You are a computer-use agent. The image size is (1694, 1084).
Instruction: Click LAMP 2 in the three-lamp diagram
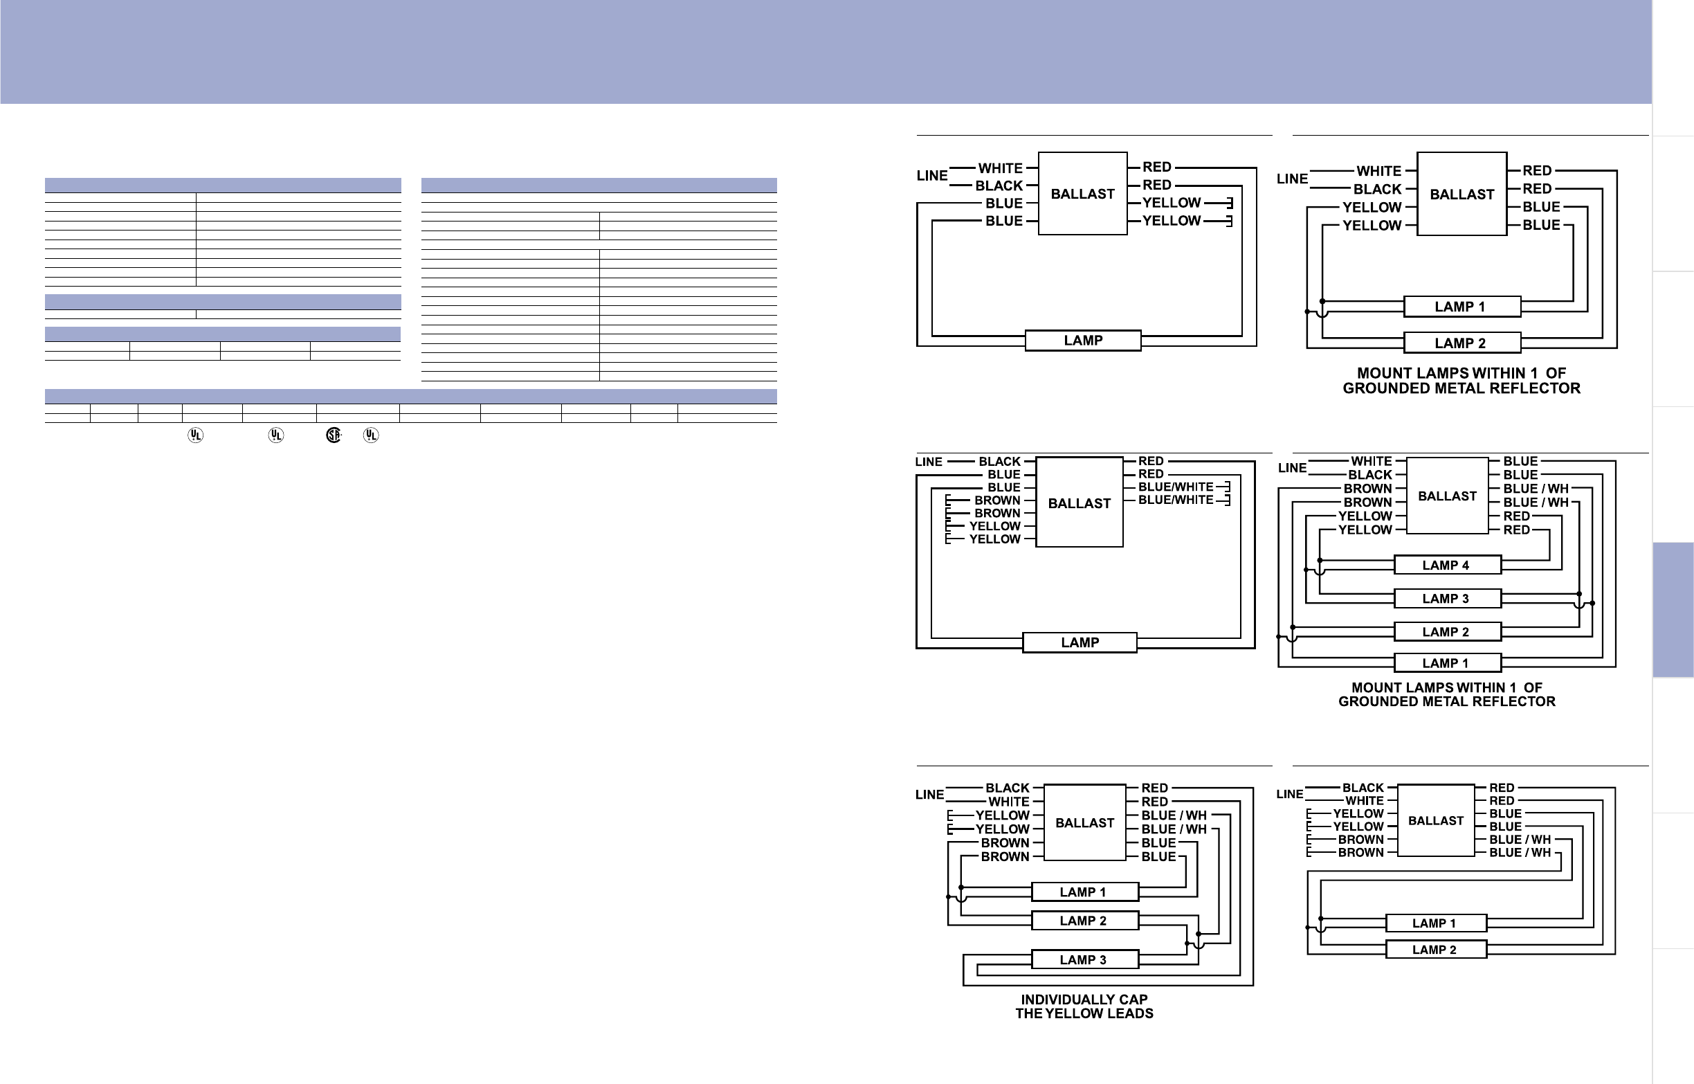click(x=1084, y=921)
